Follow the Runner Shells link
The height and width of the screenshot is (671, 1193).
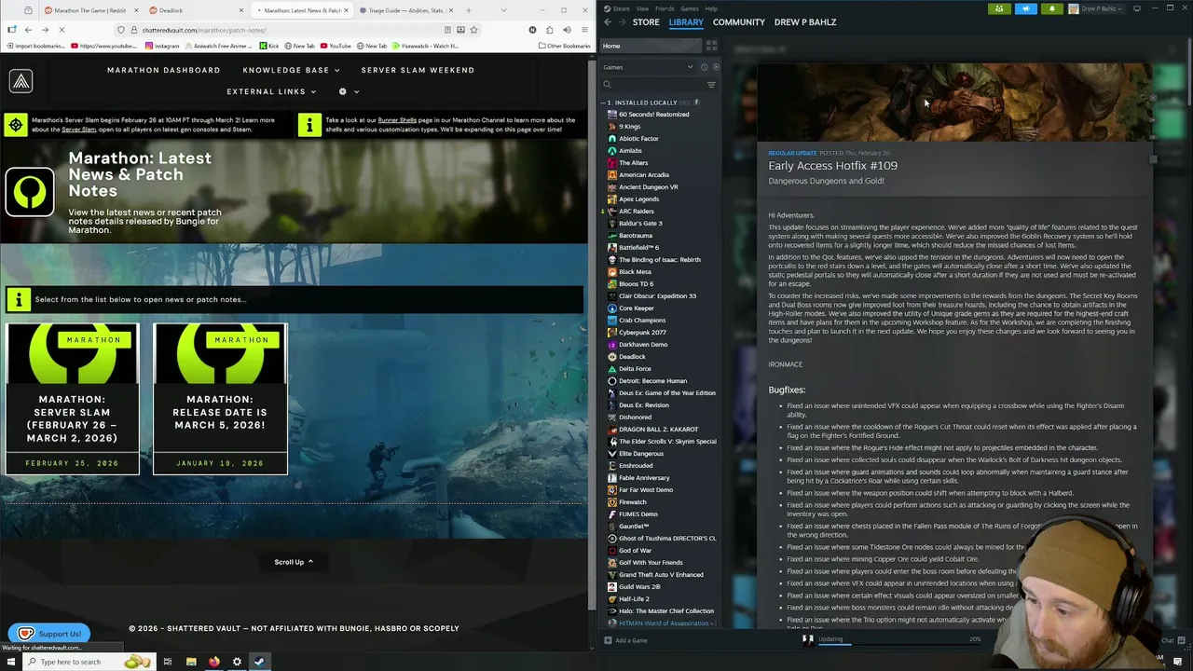pos(397,120)
